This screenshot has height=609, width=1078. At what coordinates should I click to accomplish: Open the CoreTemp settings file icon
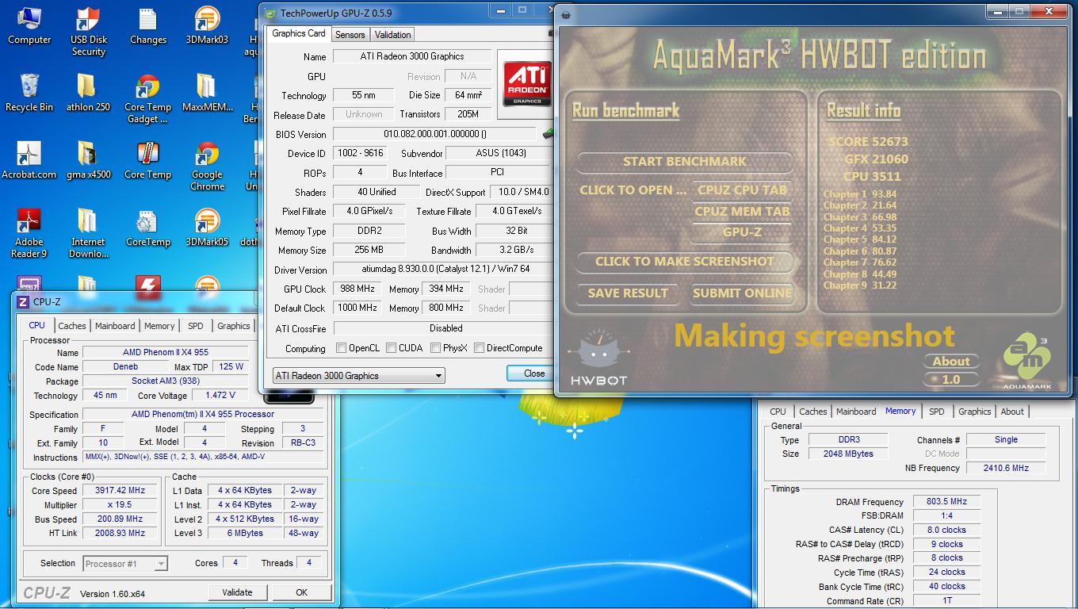click(x=147, y=228)
